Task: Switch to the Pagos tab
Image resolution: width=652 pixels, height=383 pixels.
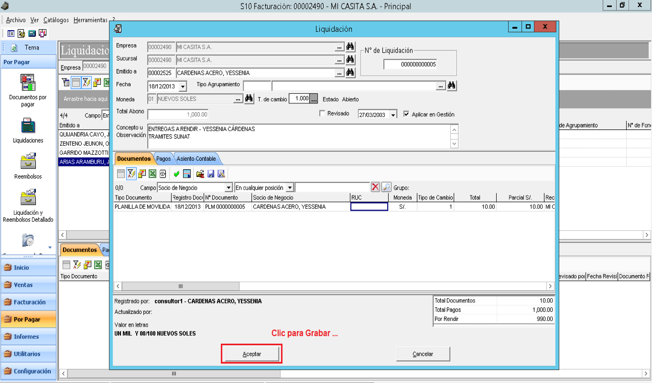Action: [163, 159]
